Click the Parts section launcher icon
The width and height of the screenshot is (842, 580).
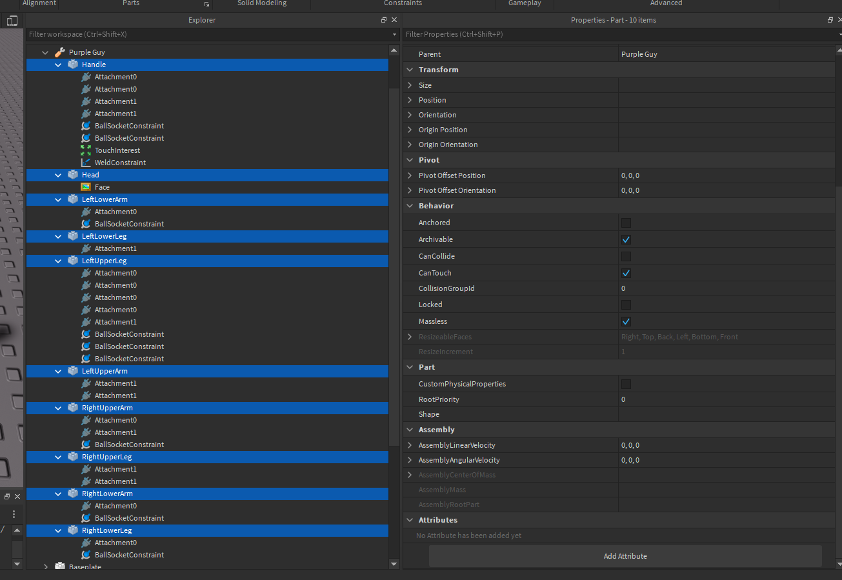pyautogui.click(x=206, y=4)
